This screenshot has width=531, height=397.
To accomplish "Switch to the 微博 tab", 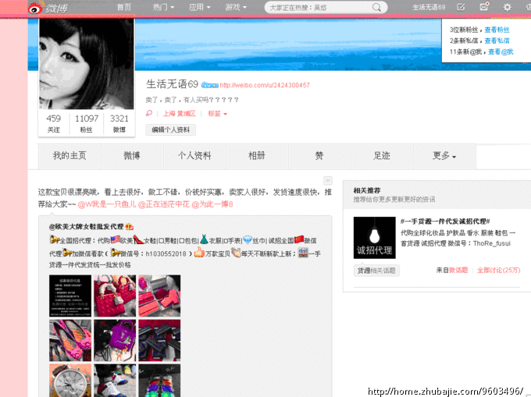I will (x=132, y=156).
